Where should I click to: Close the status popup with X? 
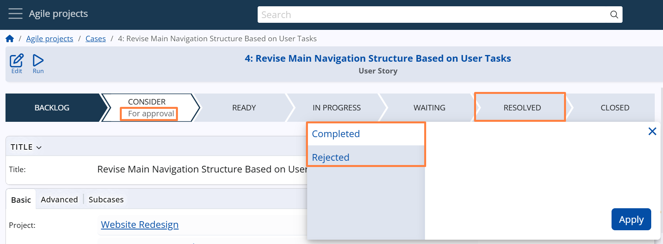[652, 131]
